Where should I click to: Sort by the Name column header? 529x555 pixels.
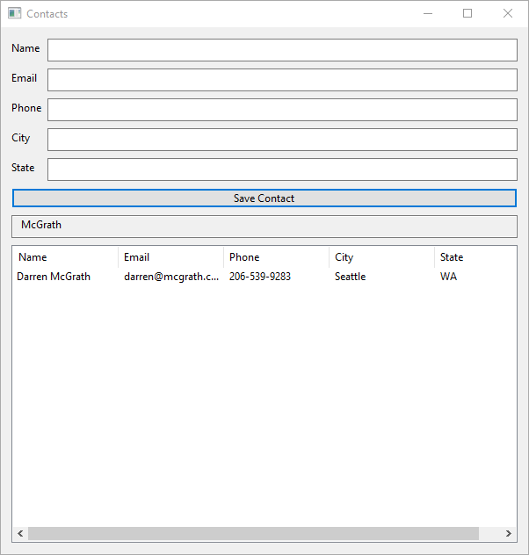pyautogui.click(x=66, y=257)
